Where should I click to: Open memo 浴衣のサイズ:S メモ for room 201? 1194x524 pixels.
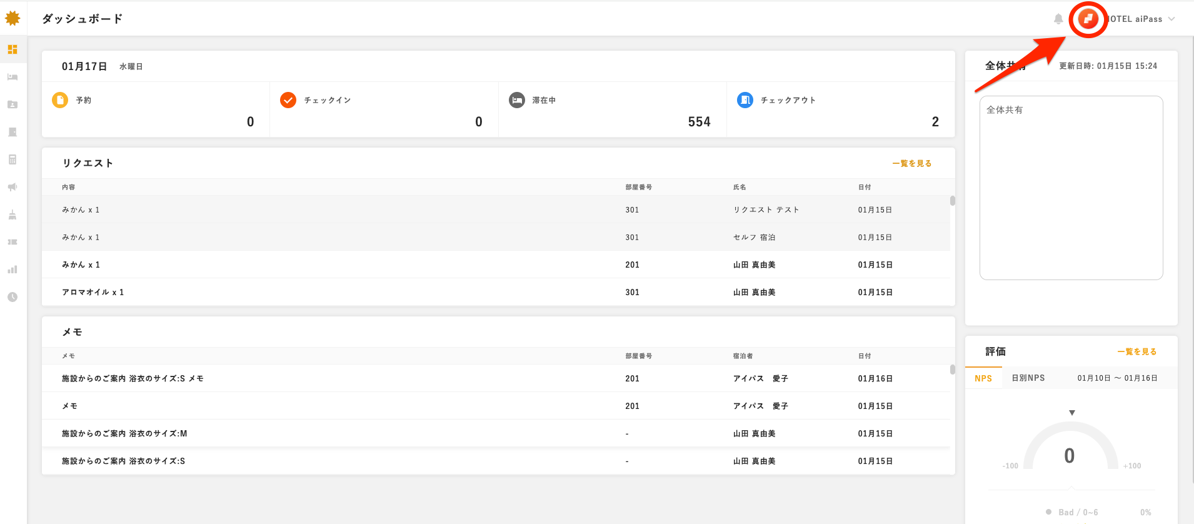point(496,378)
